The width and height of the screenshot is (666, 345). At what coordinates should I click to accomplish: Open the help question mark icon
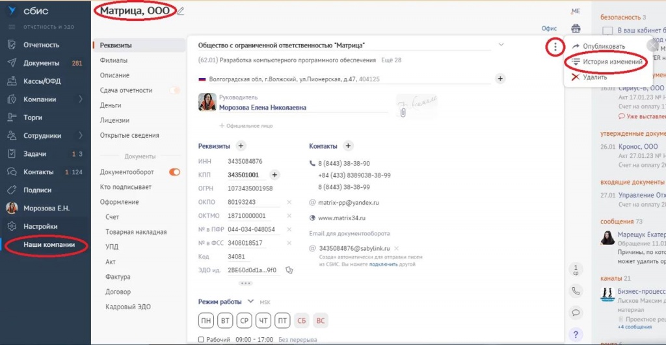(x=576, y=335)
